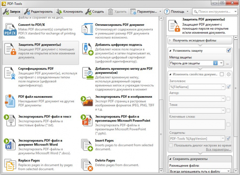This screenshot has width=240, height=175.
Task: Toggle the Ключевые слова checkbox
Action: tap(228, 125)
